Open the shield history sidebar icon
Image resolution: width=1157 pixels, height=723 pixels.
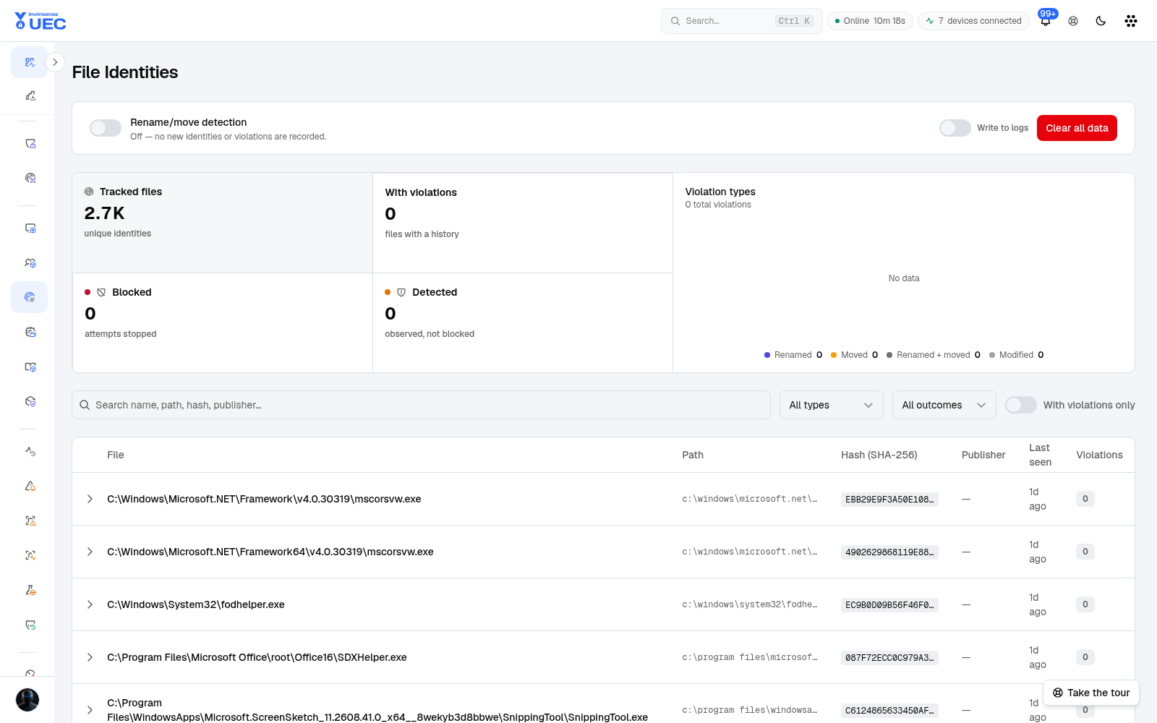[30, 625]
